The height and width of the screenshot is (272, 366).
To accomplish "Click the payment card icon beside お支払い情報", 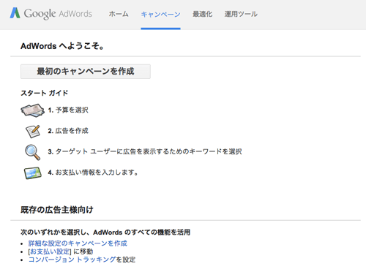I will click(x=33, y=173).
